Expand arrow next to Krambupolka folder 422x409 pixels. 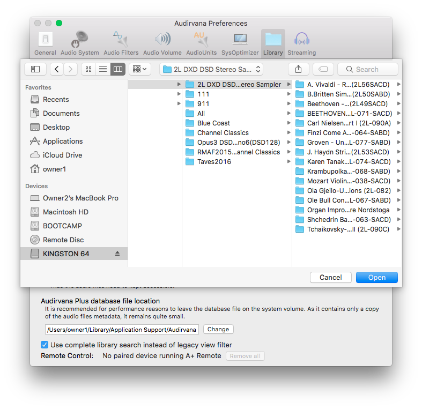tap(398, 171)
